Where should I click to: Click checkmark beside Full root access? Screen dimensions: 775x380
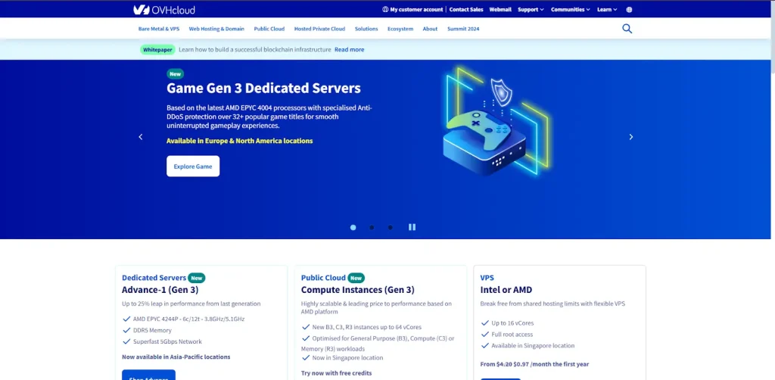pyautogui.click(x=485, y=334)
